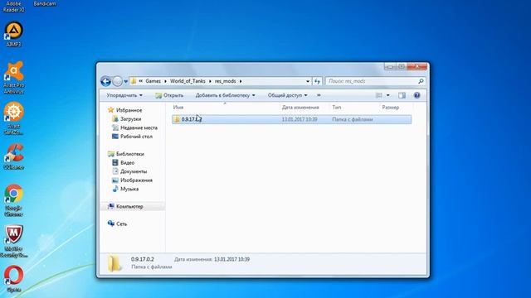The width and height of the screenshot is (531, 298).
Task: Select Сеть in the navigation pane
Action: (122, 223)
